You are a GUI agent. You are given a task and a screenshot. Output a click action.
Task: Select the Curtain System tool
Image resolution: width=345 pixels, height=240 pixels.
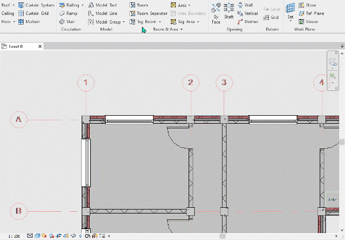click(x=36, y=5)
